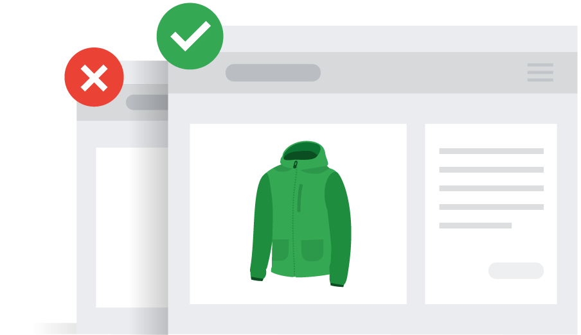
Task: Click the jacket's left sleeve cuff
Action: 257,279
